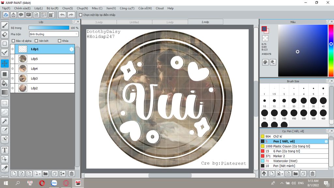Select the Bucket fill tool
Image resolution: width=334 pixels, height=188 pixels.
(5, 83)
